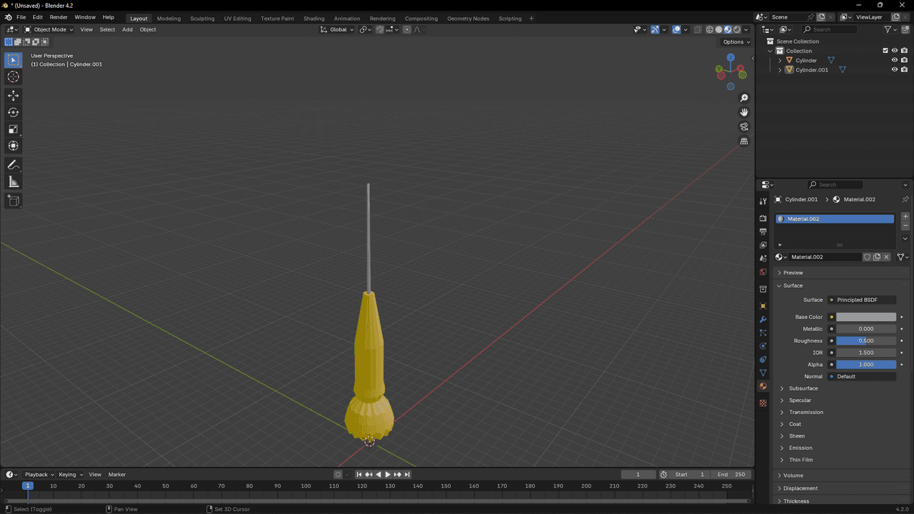
Task: Open the Principled BSDF surface selector
Action: pyautogui.click(x=862, y=300)
